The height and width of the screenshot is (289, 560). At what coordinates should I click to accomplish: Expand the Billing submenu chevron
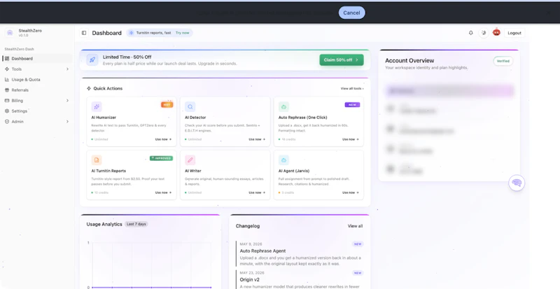(67, 101)
